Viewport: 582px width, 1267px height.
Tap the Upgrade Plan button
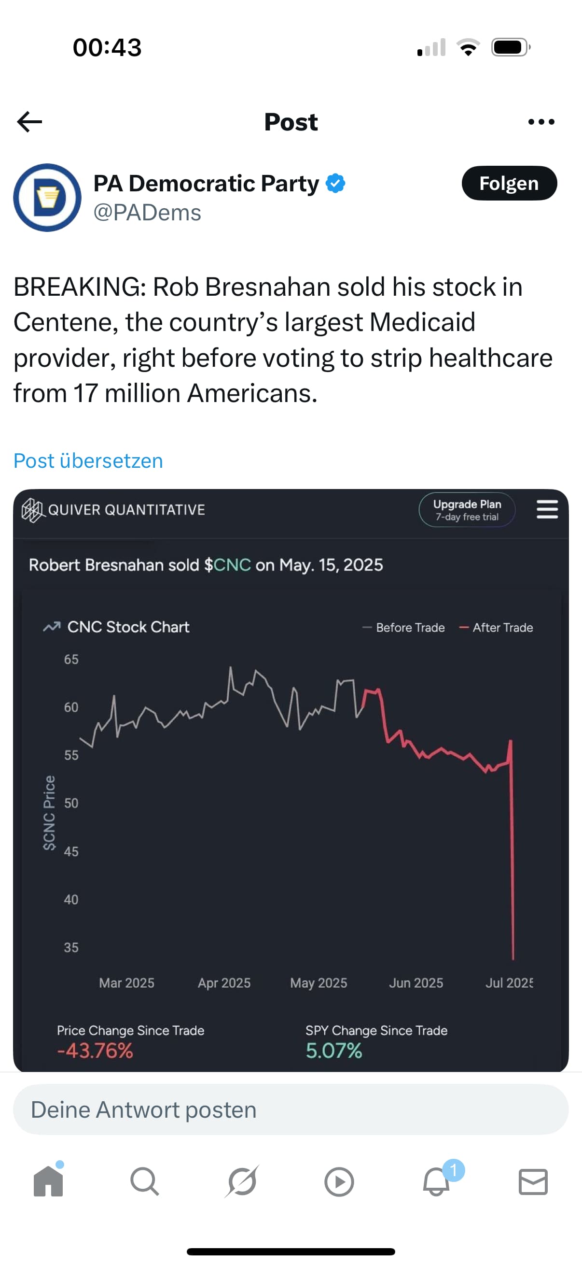pos(467,510)
